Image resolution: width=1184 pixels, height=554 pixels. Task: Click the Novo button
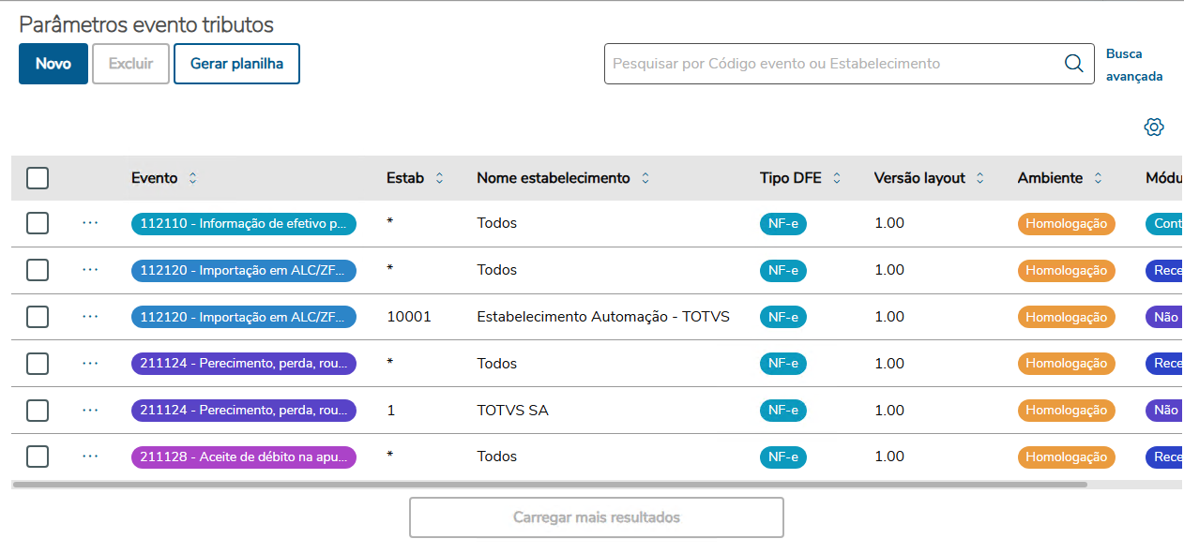point(53,64)
